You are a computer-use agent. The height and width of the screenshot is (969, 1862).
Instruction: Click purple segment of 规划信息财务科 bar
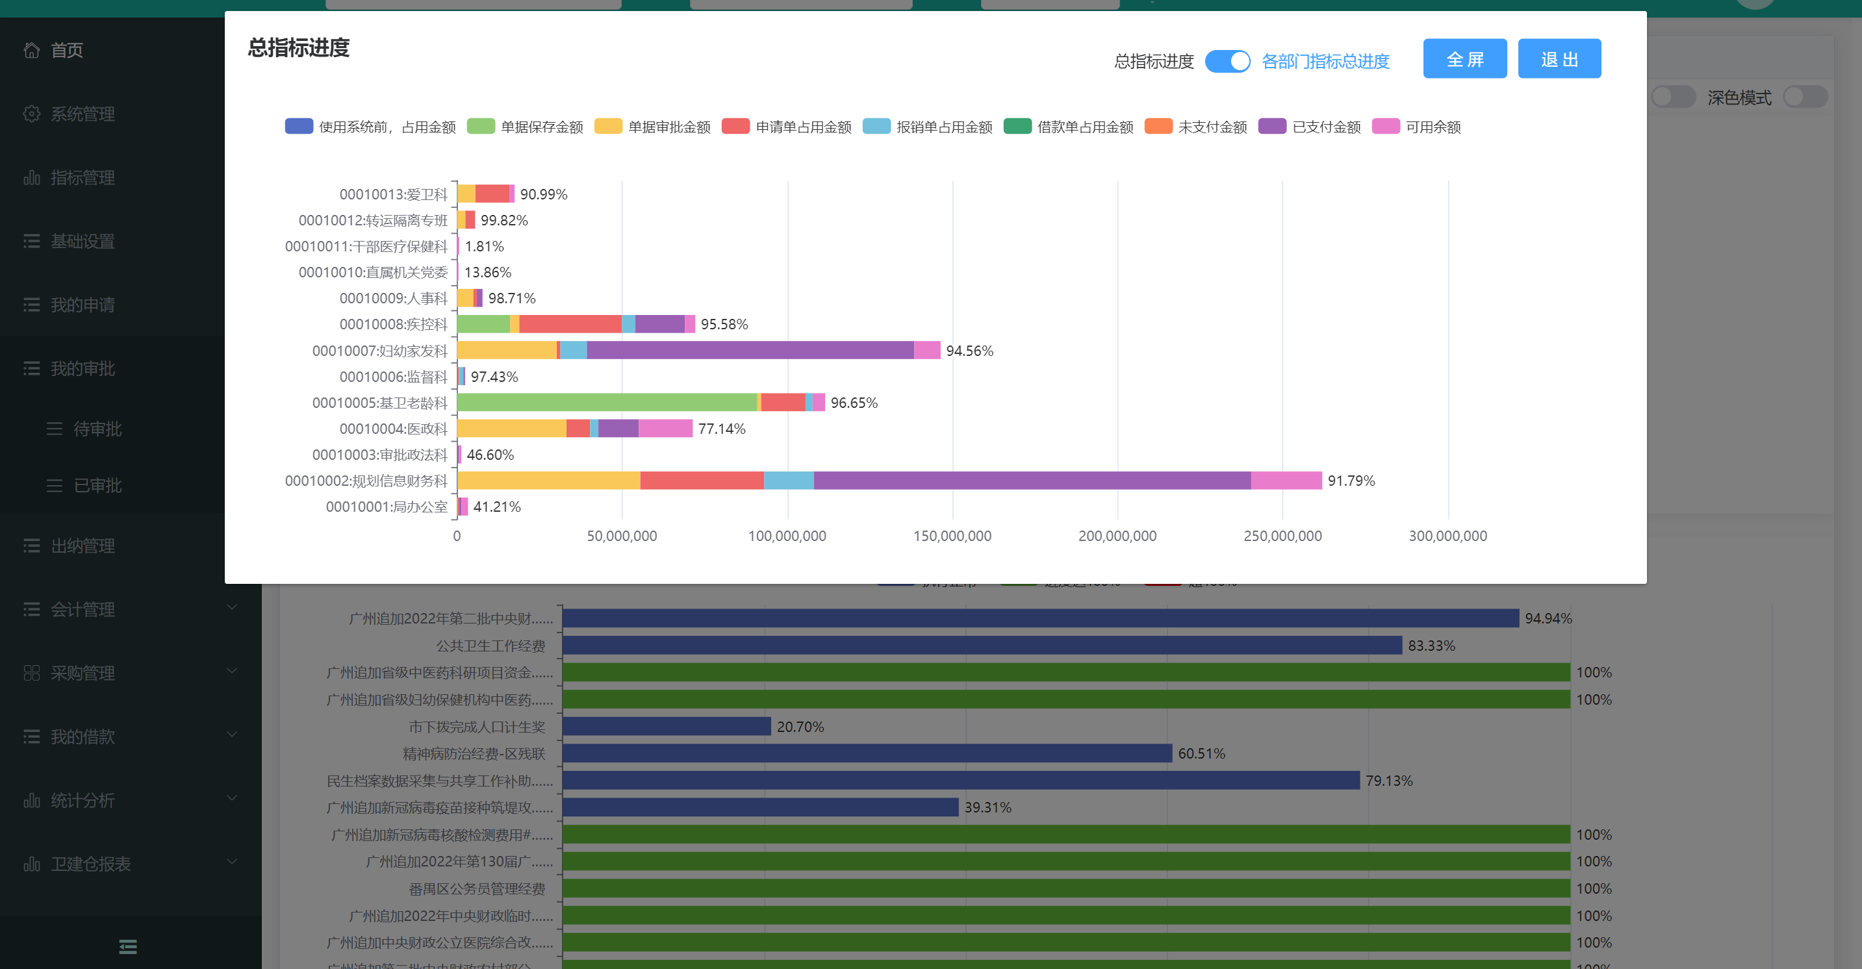click(x=1032, y=481)
